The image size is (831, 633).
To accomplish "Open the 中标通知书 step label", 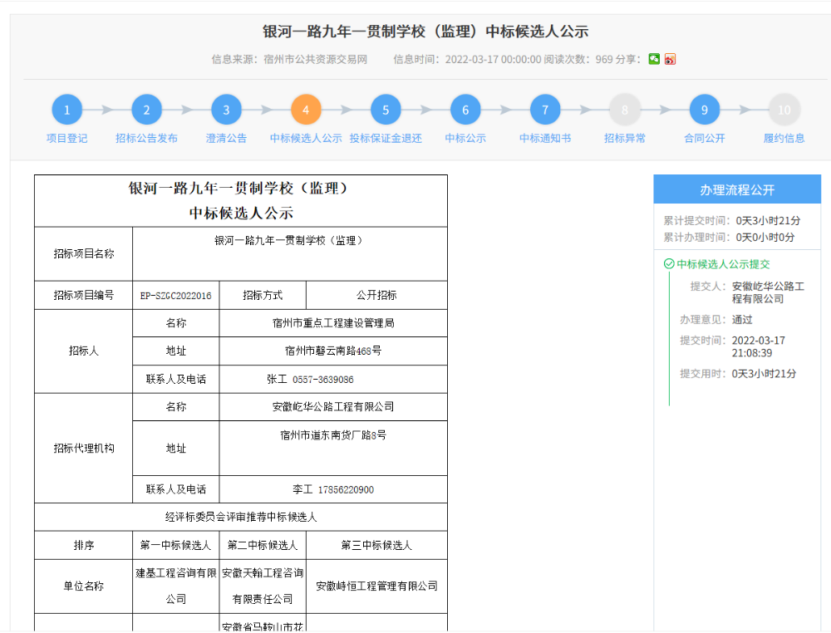I will 545,138.
